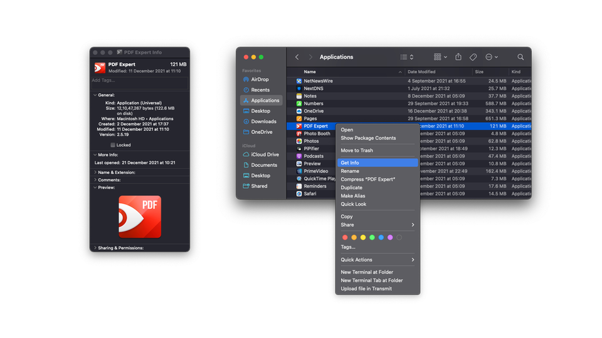
Task: Toggle the Locked checkbox in Info window
Action: (113, 145)
